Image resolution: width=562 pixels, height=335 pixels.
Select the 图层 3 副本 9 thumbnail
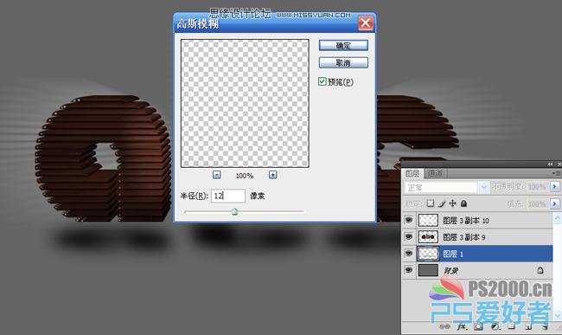point(428,236)
